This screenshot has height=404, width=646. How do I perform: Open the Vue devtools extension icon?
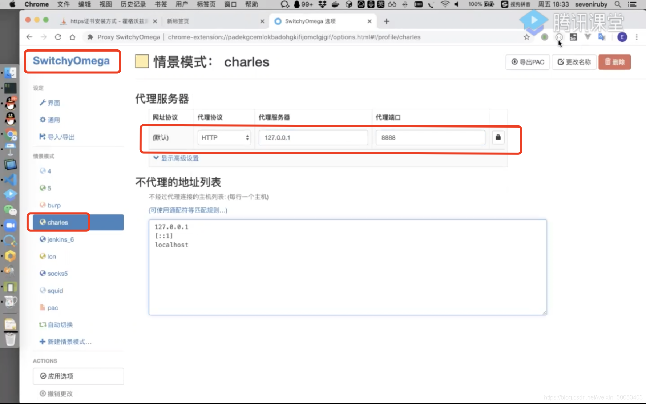point(588,37)
